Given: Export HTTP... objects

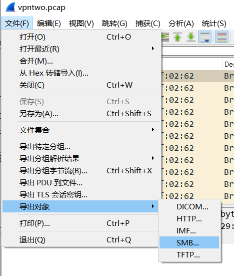Looking at the screenshot, I should pos(189,218).
